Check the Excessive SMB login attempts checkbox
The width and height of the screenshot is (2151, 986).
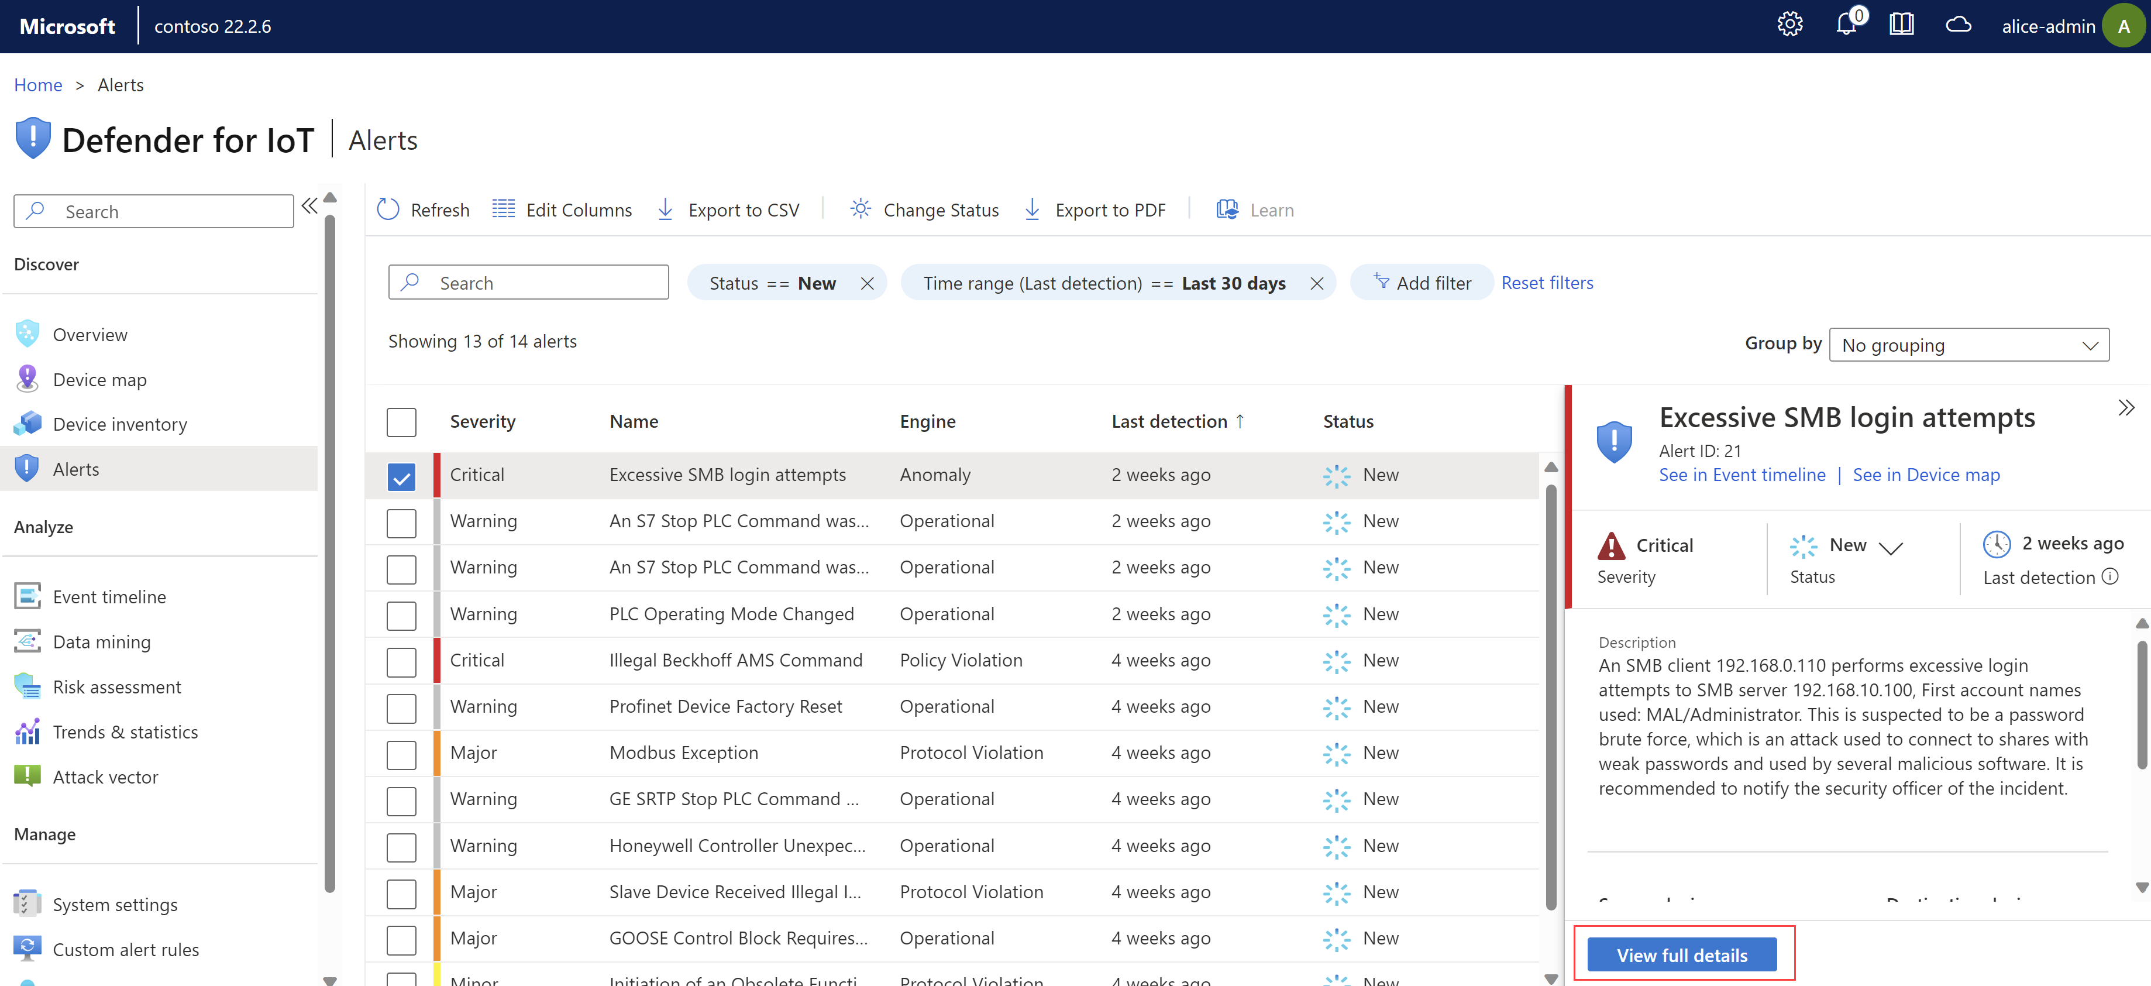[401, 473]
